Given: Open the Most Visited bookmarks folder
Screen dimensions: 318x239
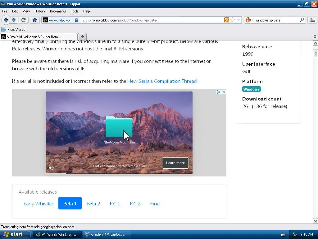Looking at the screenshot, I should coord(13,30).
